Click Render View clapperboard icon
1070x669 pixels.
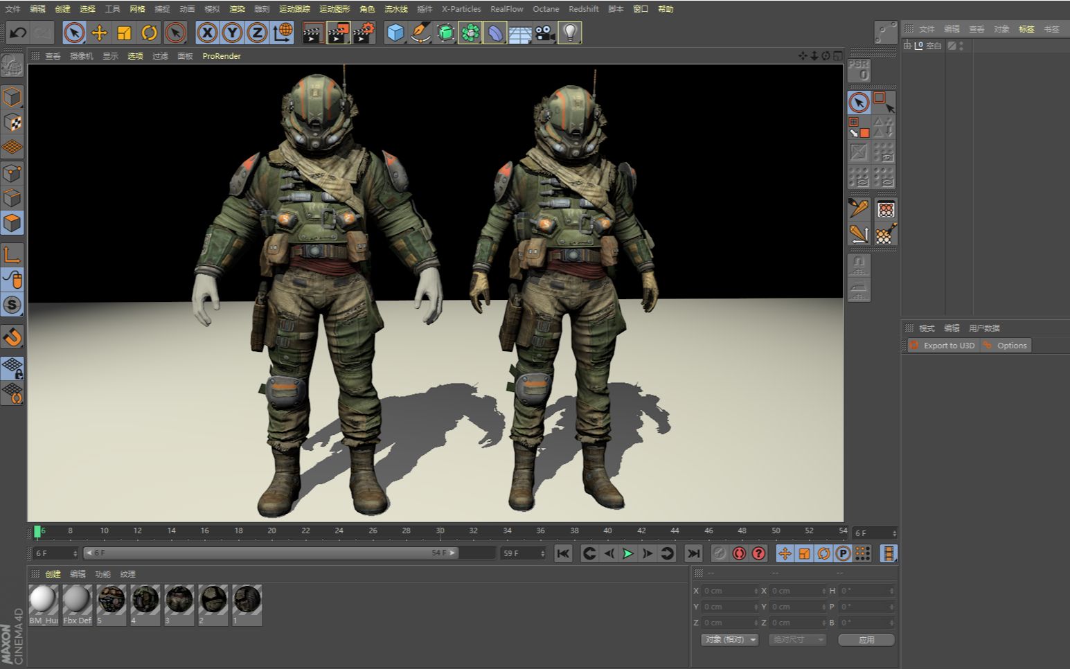(x=313, y=33)
